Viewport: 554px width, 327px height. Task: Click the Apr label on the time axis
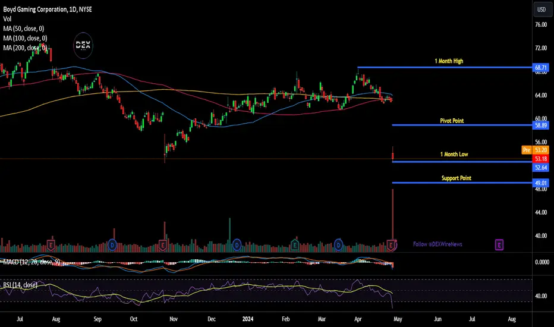358,319
